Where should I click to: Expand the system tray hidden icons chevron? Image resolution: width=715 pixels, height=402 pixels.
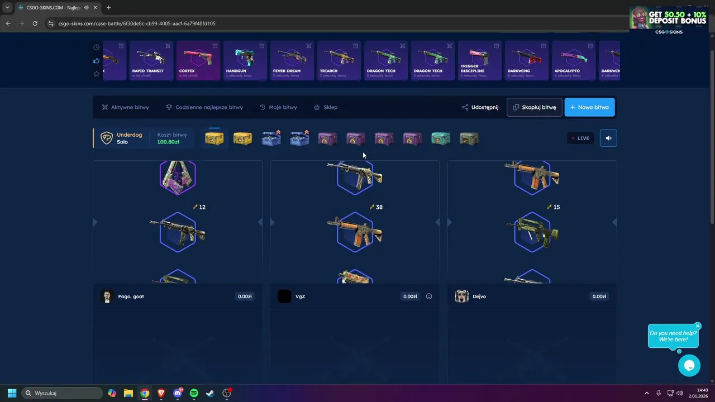(647, 393)
